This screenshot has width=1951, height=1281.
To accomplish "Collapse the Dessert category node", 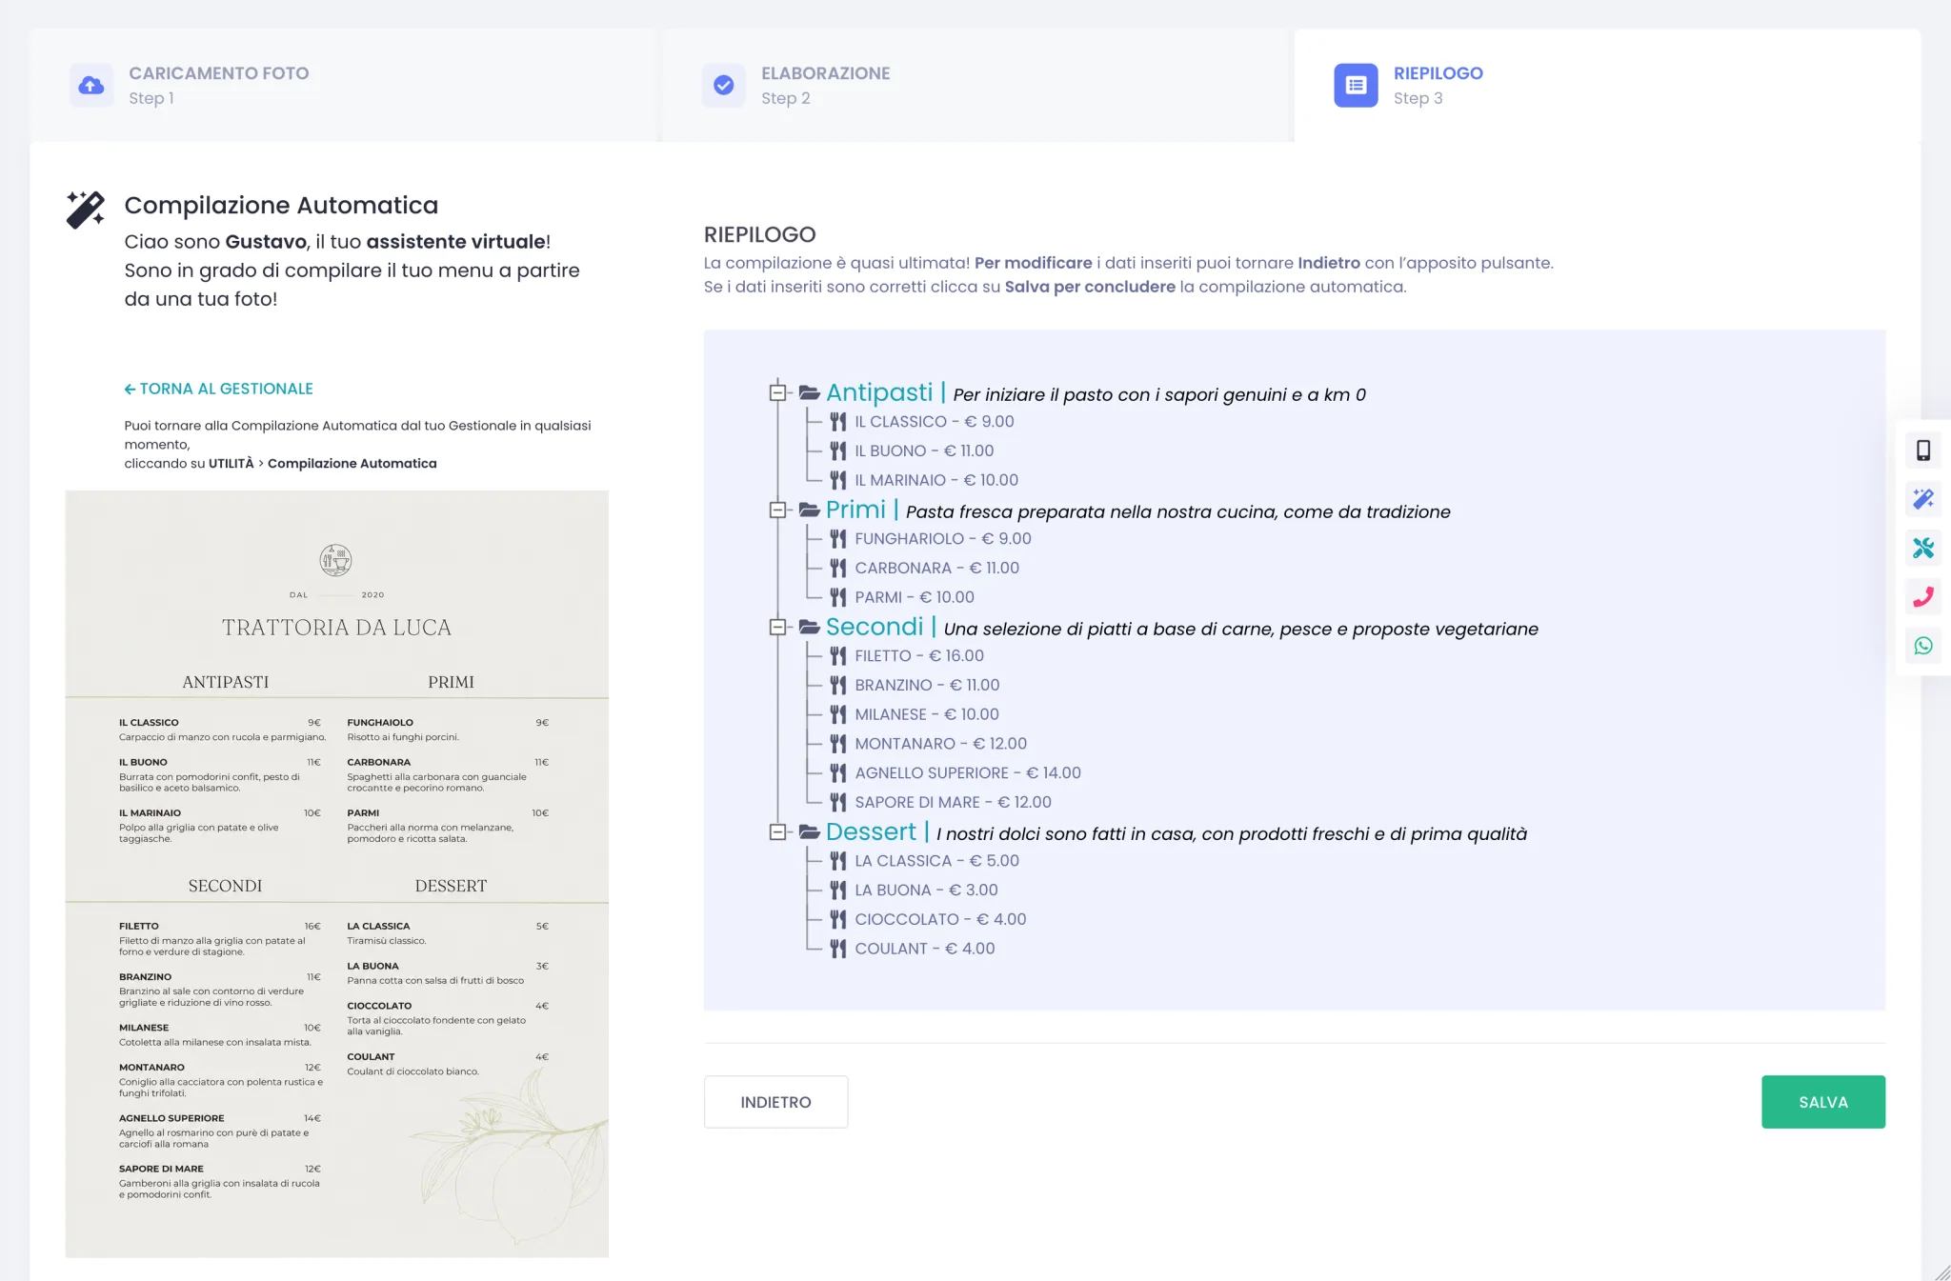I will tap(777, 831).
